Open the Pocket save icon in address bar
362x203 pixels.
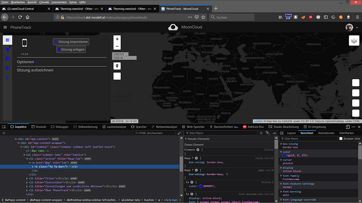196,17
